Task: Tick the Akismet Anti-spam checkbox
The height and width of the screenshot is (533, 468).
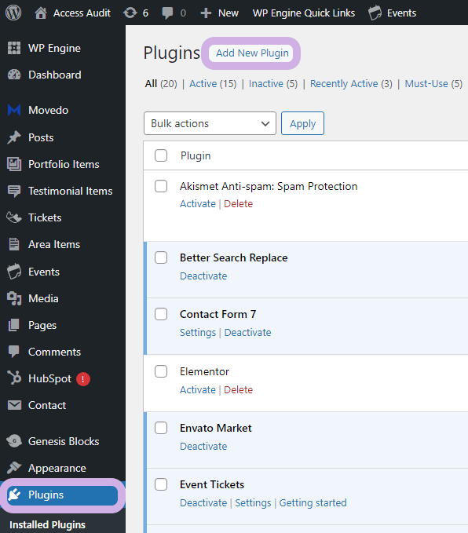Action: [161, 186]
